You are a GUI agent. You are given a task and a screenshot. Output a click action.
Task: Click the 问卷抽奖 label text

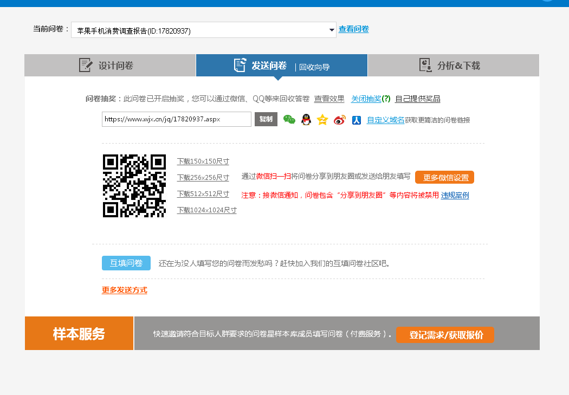(100, 99)
